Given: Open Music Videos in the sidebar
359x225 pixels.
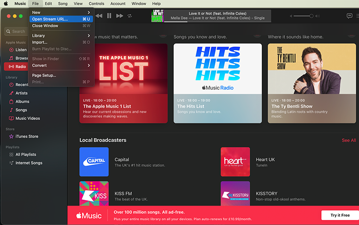Looking at the screenshot, I should [28, 118].
